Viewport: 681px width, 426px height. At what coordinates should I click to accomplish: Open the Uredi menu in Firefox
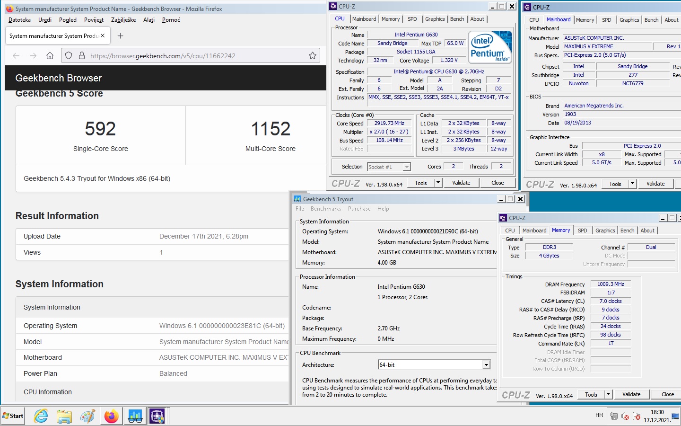coord(45,20)
